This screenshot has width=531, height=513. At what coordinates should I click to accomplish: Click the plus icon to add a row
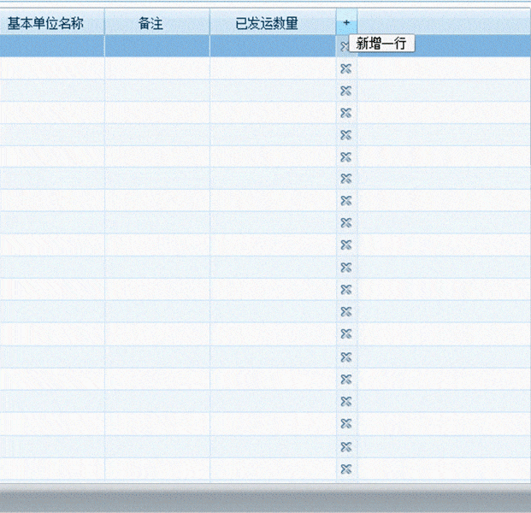[x=346, y=23]
